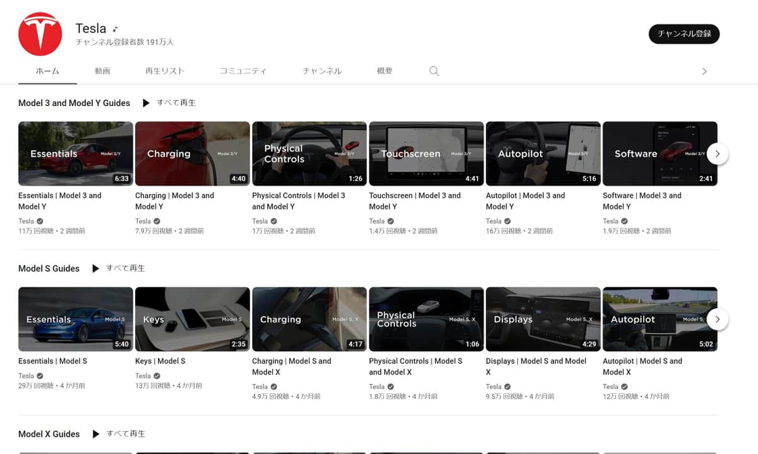Image resolution: width=758 pixels, height=454 pixels.
Task: Play all Model S Guides videos
Action: (x=118, y=268)
